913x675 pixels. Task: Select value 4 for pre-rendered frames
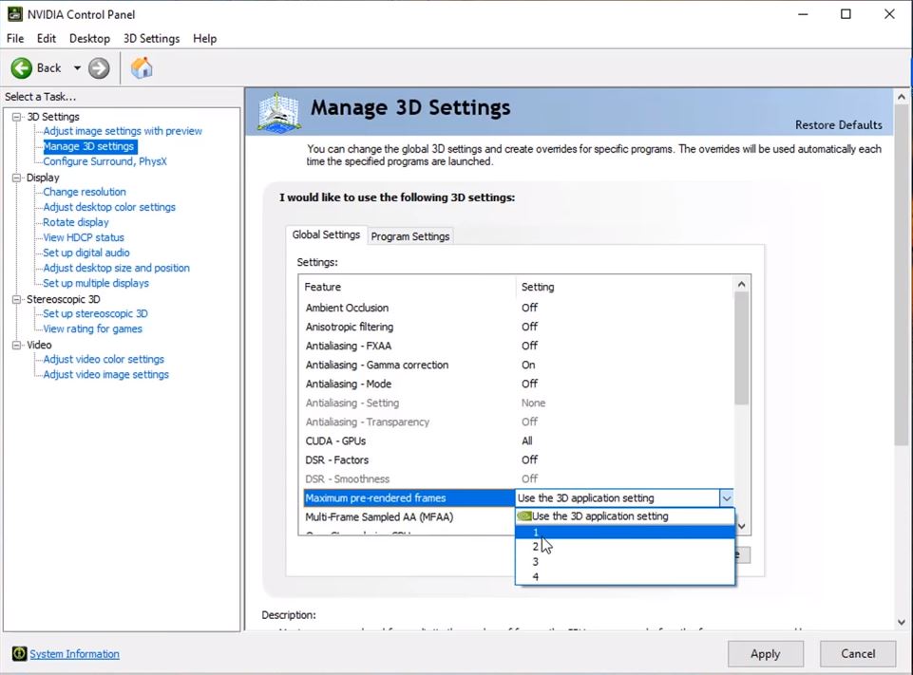click(x=536, y=577)
